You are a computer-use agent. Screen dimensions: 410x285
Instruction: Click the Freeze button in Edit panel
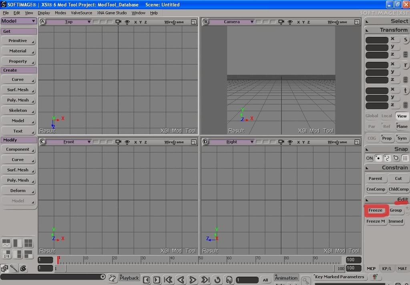point(376,210)
